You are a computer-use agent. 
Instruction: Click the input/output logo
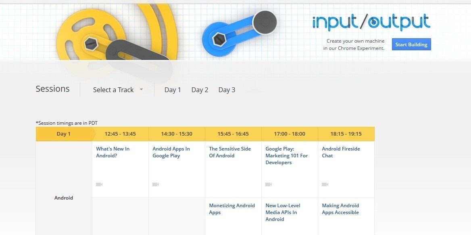(371, 22)
